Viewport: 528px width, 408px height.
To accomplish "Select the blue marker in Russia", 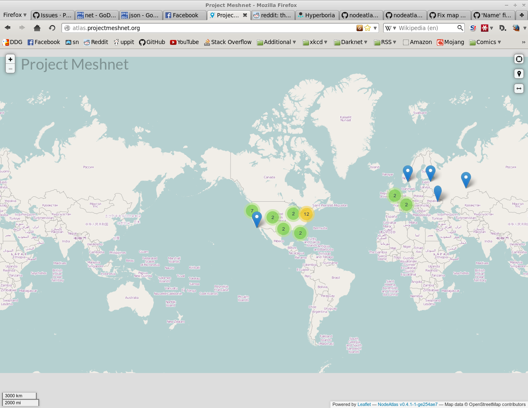I will (466, 180).
